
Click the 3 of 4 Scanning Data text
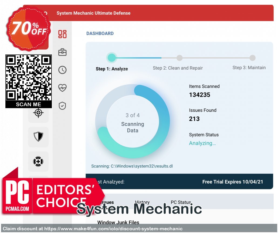[x=133, y=123]
